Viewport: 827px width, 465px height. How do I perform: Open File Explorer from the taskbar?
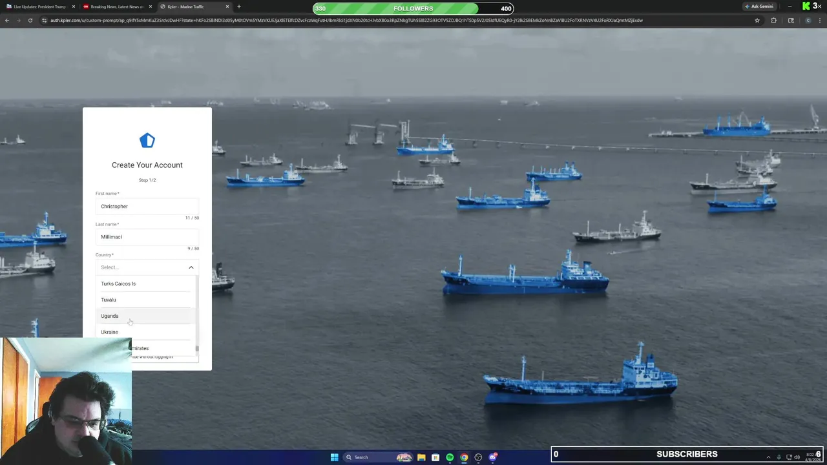click(x=421, y=457)
